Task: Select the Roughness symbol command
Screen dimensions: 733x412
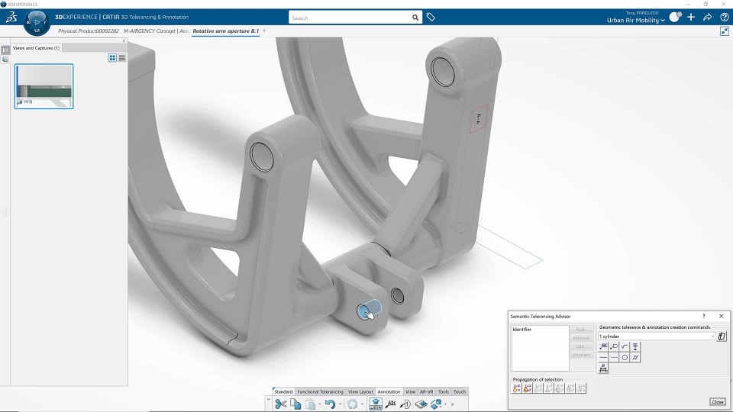Action: tap(625, 346)
